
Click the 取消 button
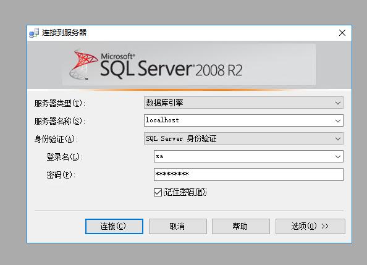(178, 226)
